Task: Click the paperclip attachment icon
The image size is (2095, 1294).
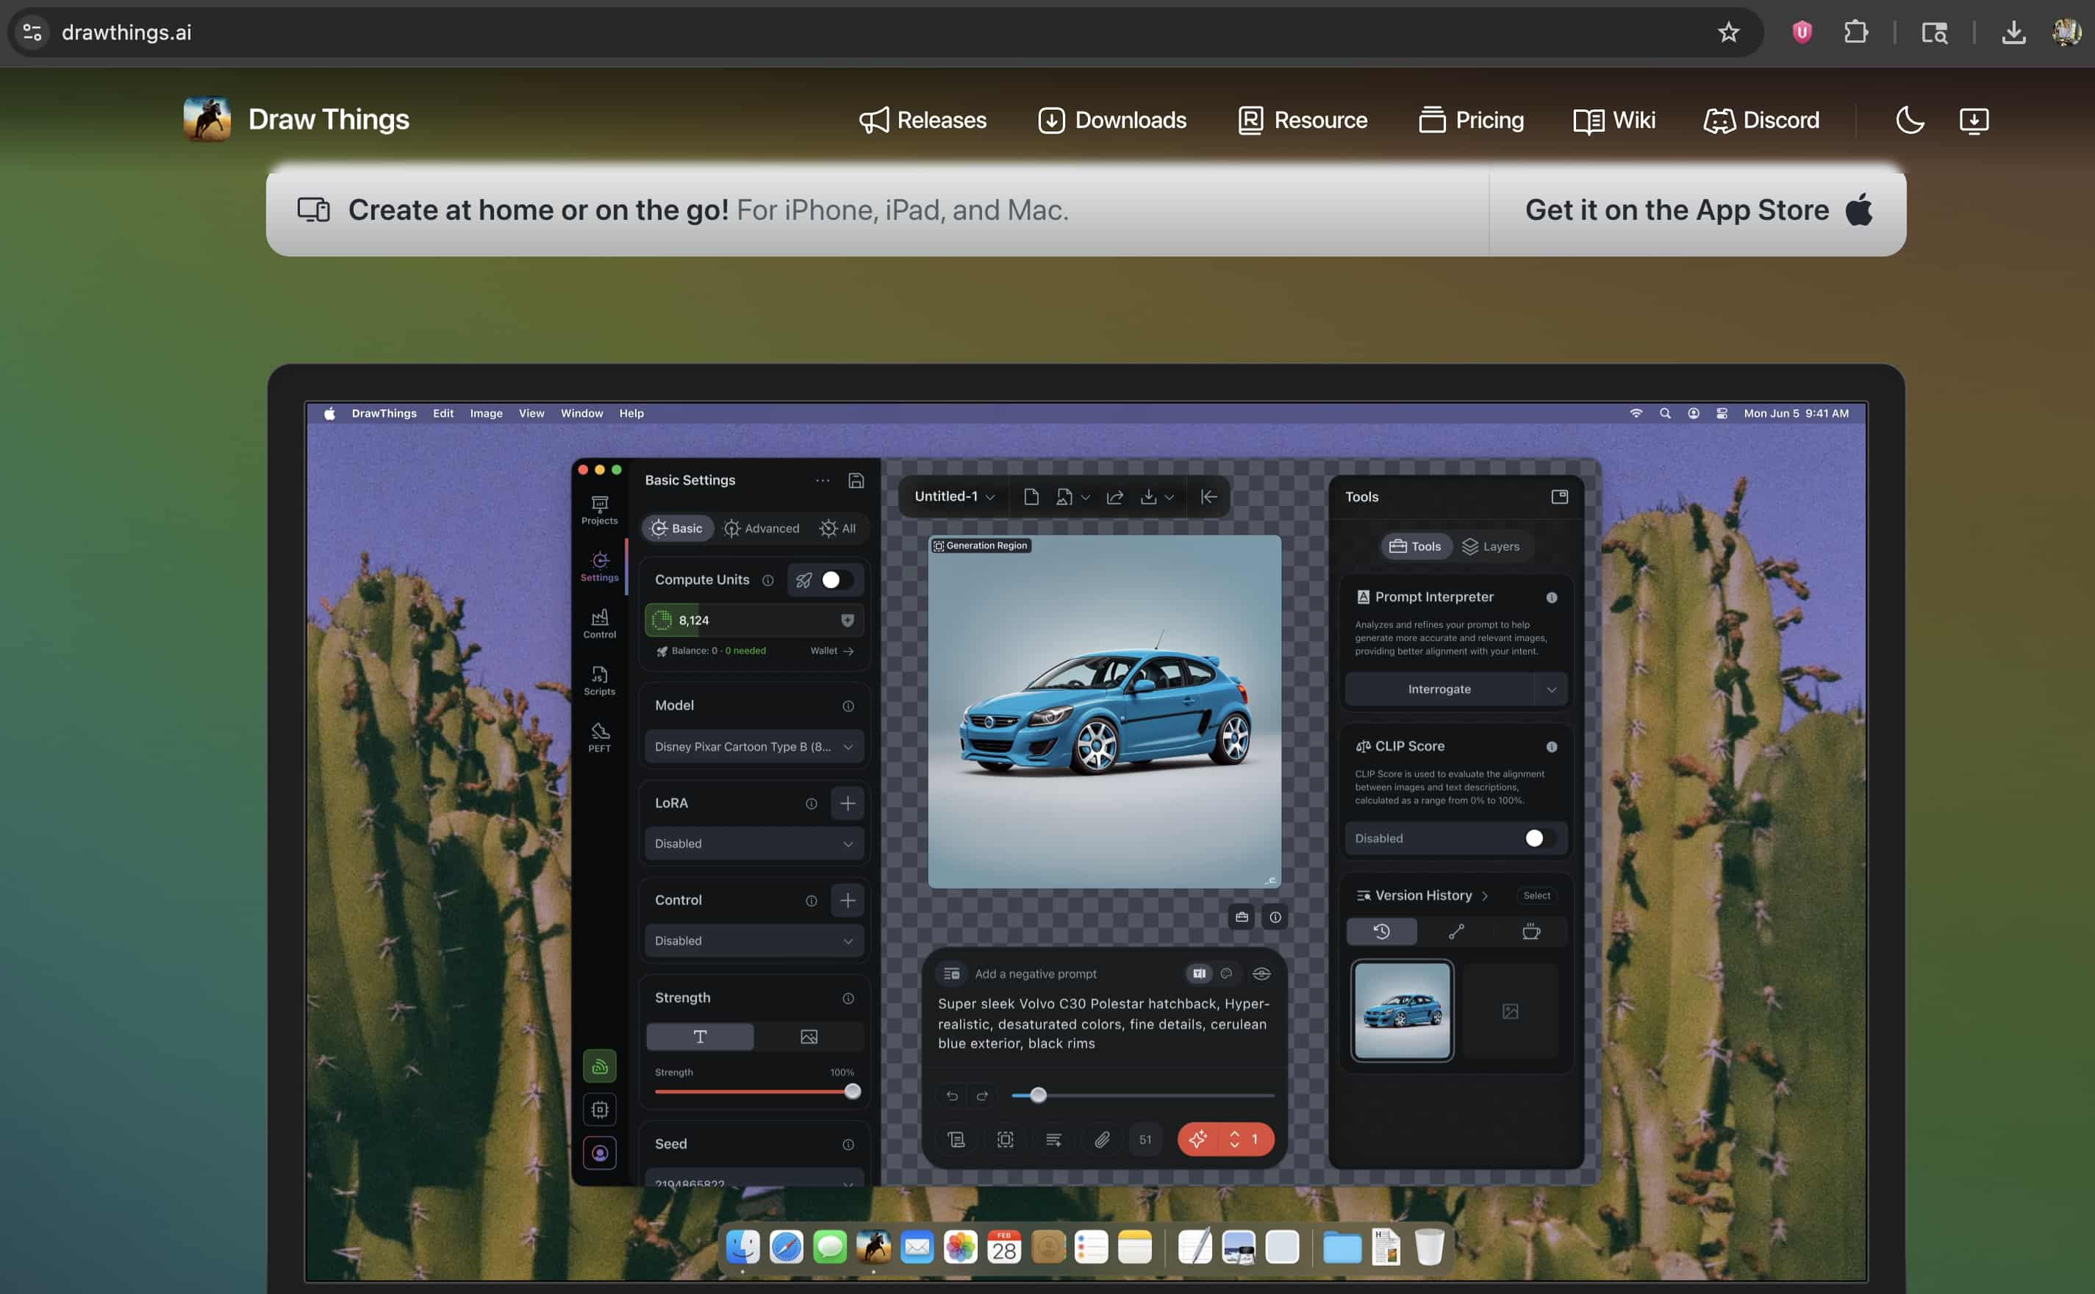Action: coord(1102,1139)
